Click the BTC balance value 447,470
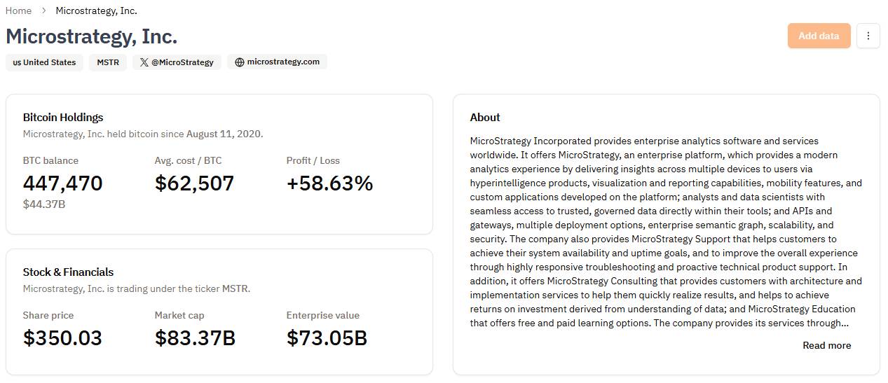 [63, 183]
